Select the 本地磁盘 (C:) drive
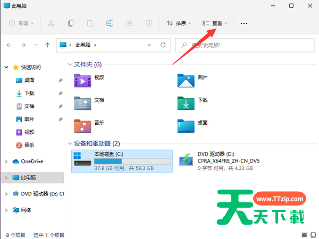319x239 pixels. click(122, 161)
